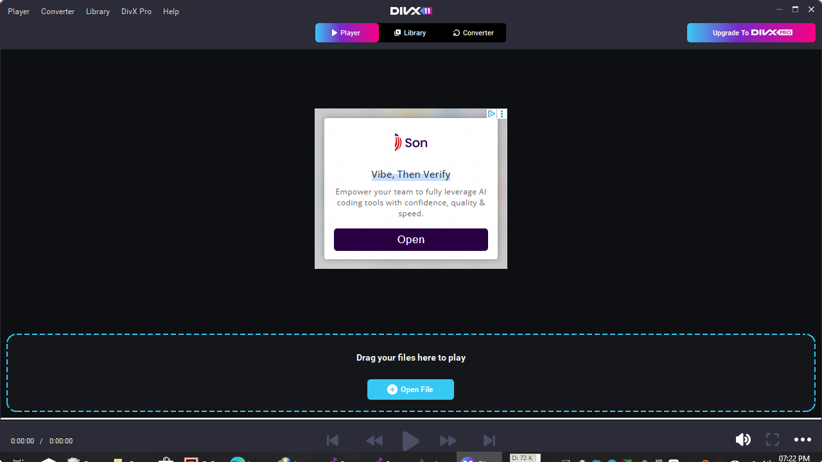Click the rewind icon
The height and width of the screenshot is (462, 822).
374,440
